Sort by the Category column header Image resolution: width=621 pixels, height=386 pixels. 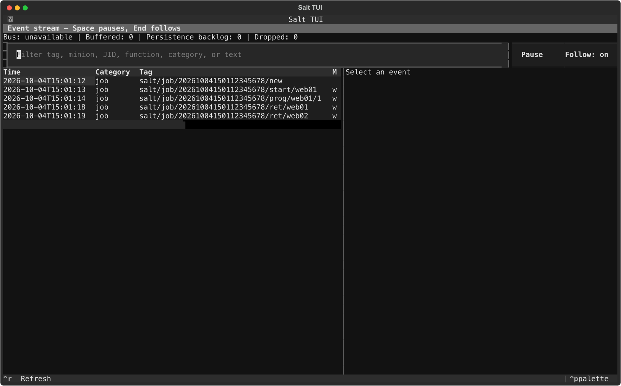tap(113, 72)
